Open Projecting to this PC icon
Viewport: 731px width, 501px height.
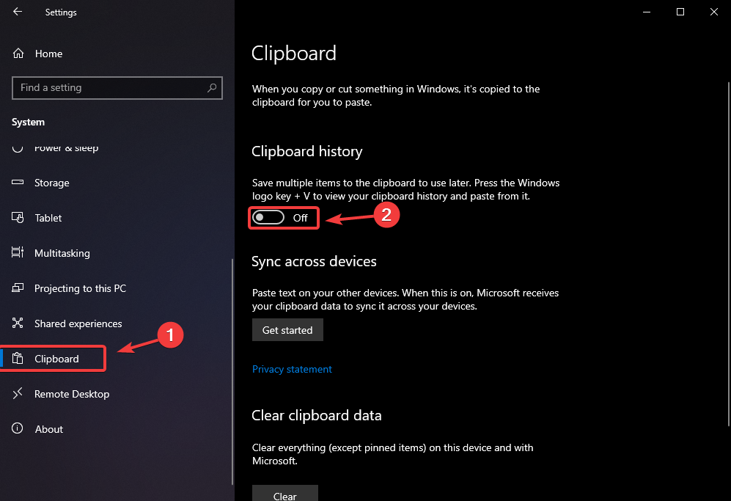pyautogui.click(x=17, y=288)
